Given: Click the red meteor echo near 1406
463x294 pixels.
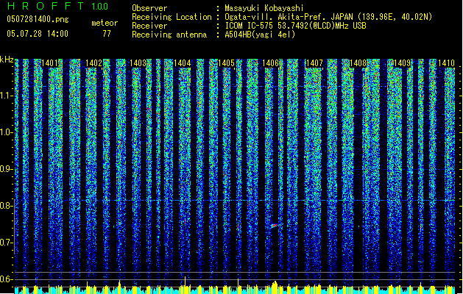Looking at the screenshot, I should click(275, 226).
